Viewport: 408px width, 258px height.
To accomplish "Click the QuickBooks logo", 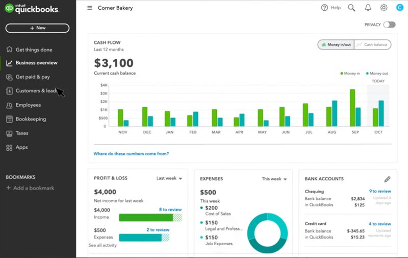I will (32, 9).
